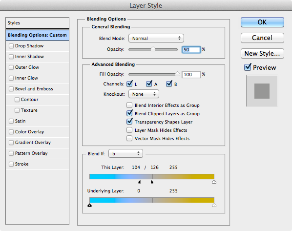Click the This Layer split black slider right half

coord(152,182)
